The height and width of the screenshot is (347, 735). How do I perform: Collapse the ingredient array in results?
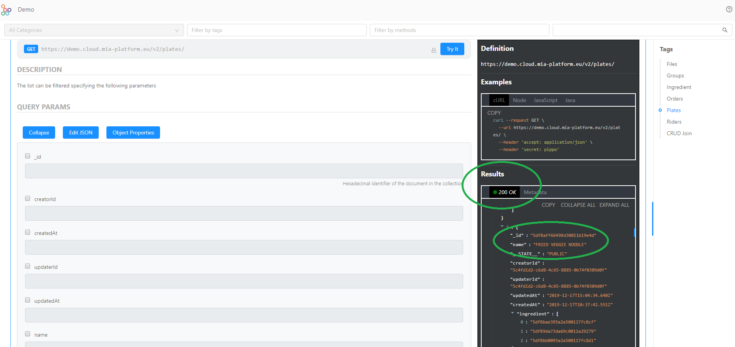[512, 313]
